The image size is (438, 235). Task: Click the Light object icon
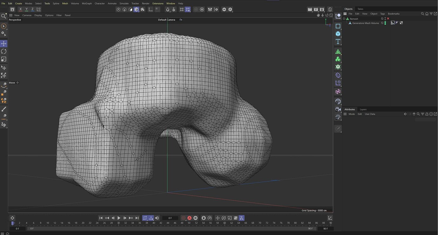[x=338, y=117]
